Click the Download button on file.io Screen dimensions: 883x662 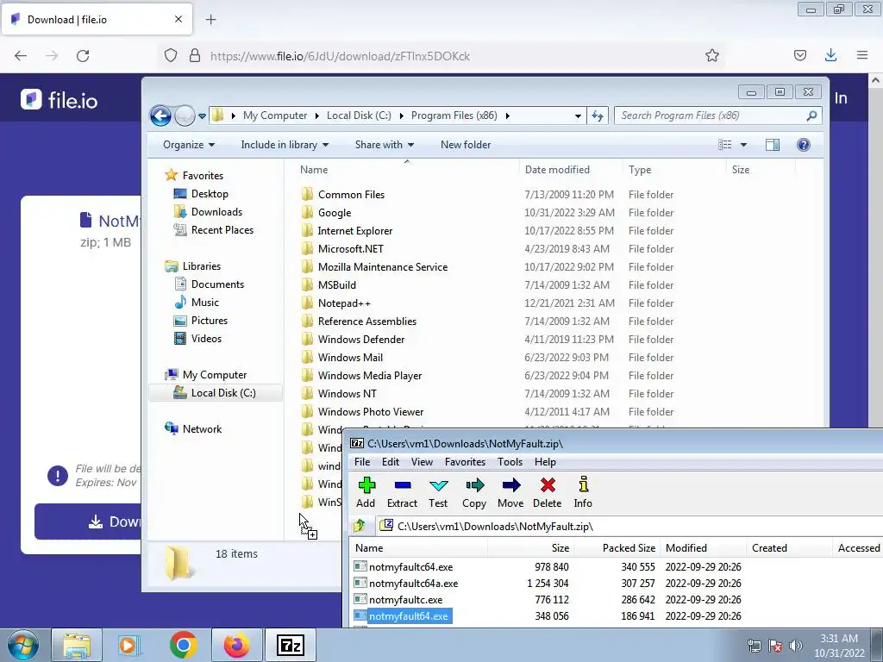click(x=88, y=521)
